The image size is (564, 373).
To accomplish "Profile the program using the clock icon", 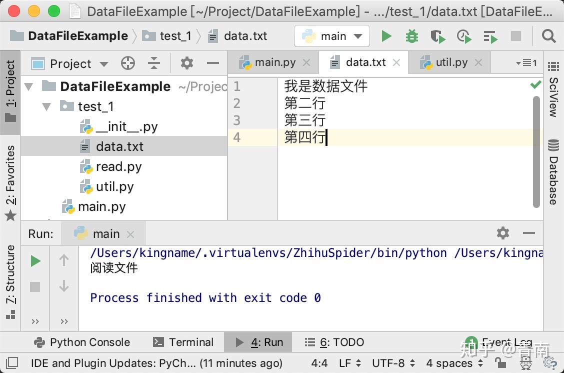I will (463, 36).
